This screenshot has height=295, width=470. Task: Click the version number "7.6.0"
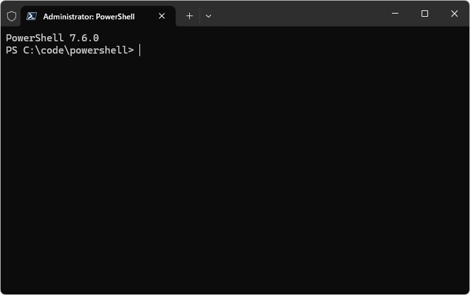pyautogui.click(x=84, y=38)
